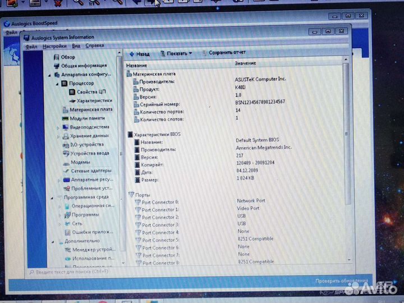Open the Показать dropdown
This screenshot has height=303, width=404.
pyautogui.click(x=176, y=53)
